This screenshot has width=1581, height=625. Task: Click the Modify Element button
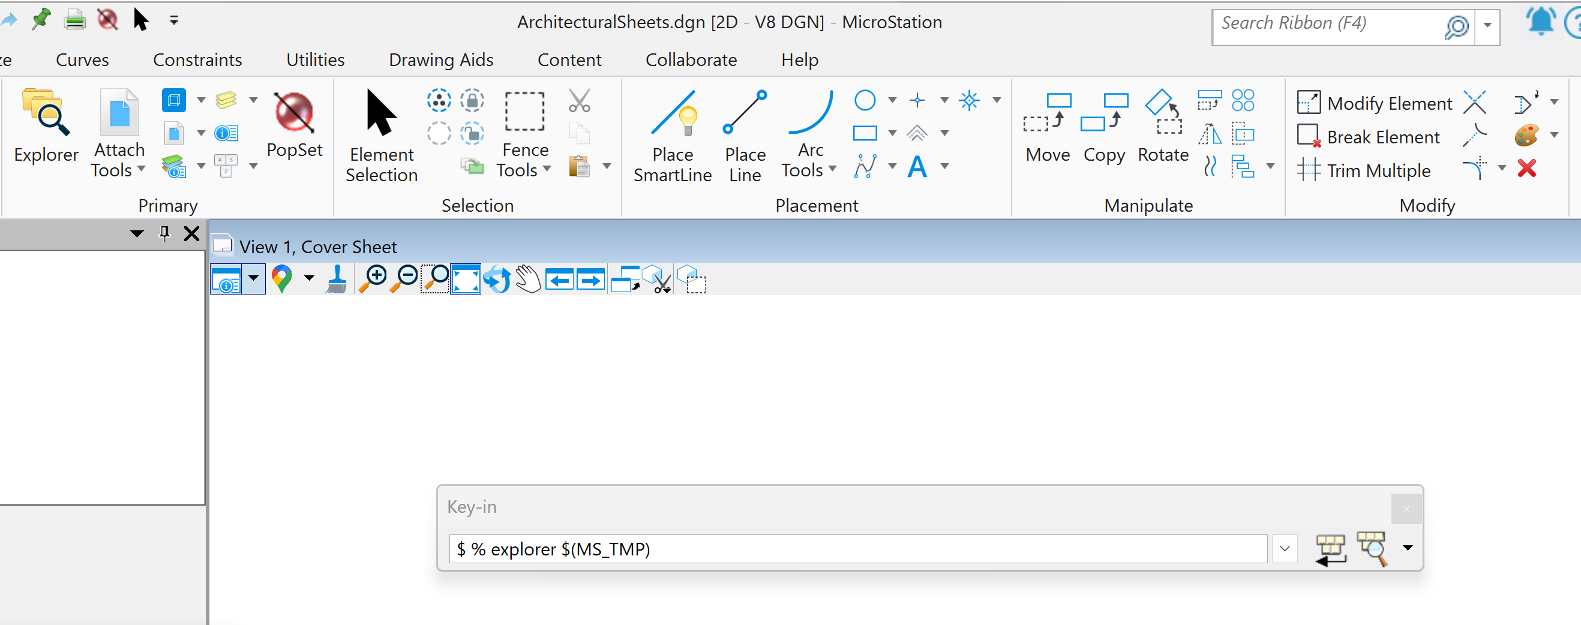(1374, 103)
